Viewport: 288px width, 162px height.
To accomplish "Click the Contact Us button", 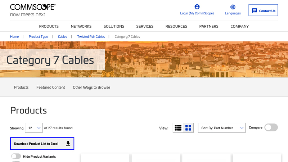I will tap(263, 10).
